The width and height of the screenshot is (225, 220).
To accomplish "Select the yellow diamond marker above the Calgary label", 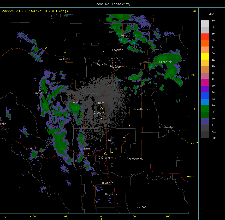I will click(106, 154).
